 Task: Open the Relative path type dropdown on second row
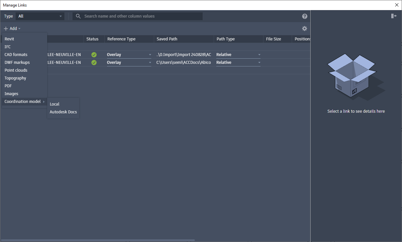point(259,62)
